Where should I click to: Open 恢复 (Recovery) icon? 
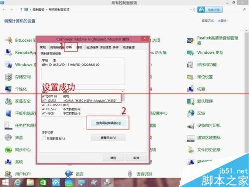(x=190, y=89)
